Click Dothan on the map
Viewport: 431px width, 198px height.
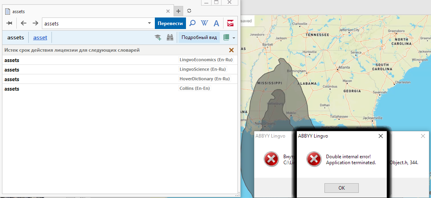coord(324,105)
